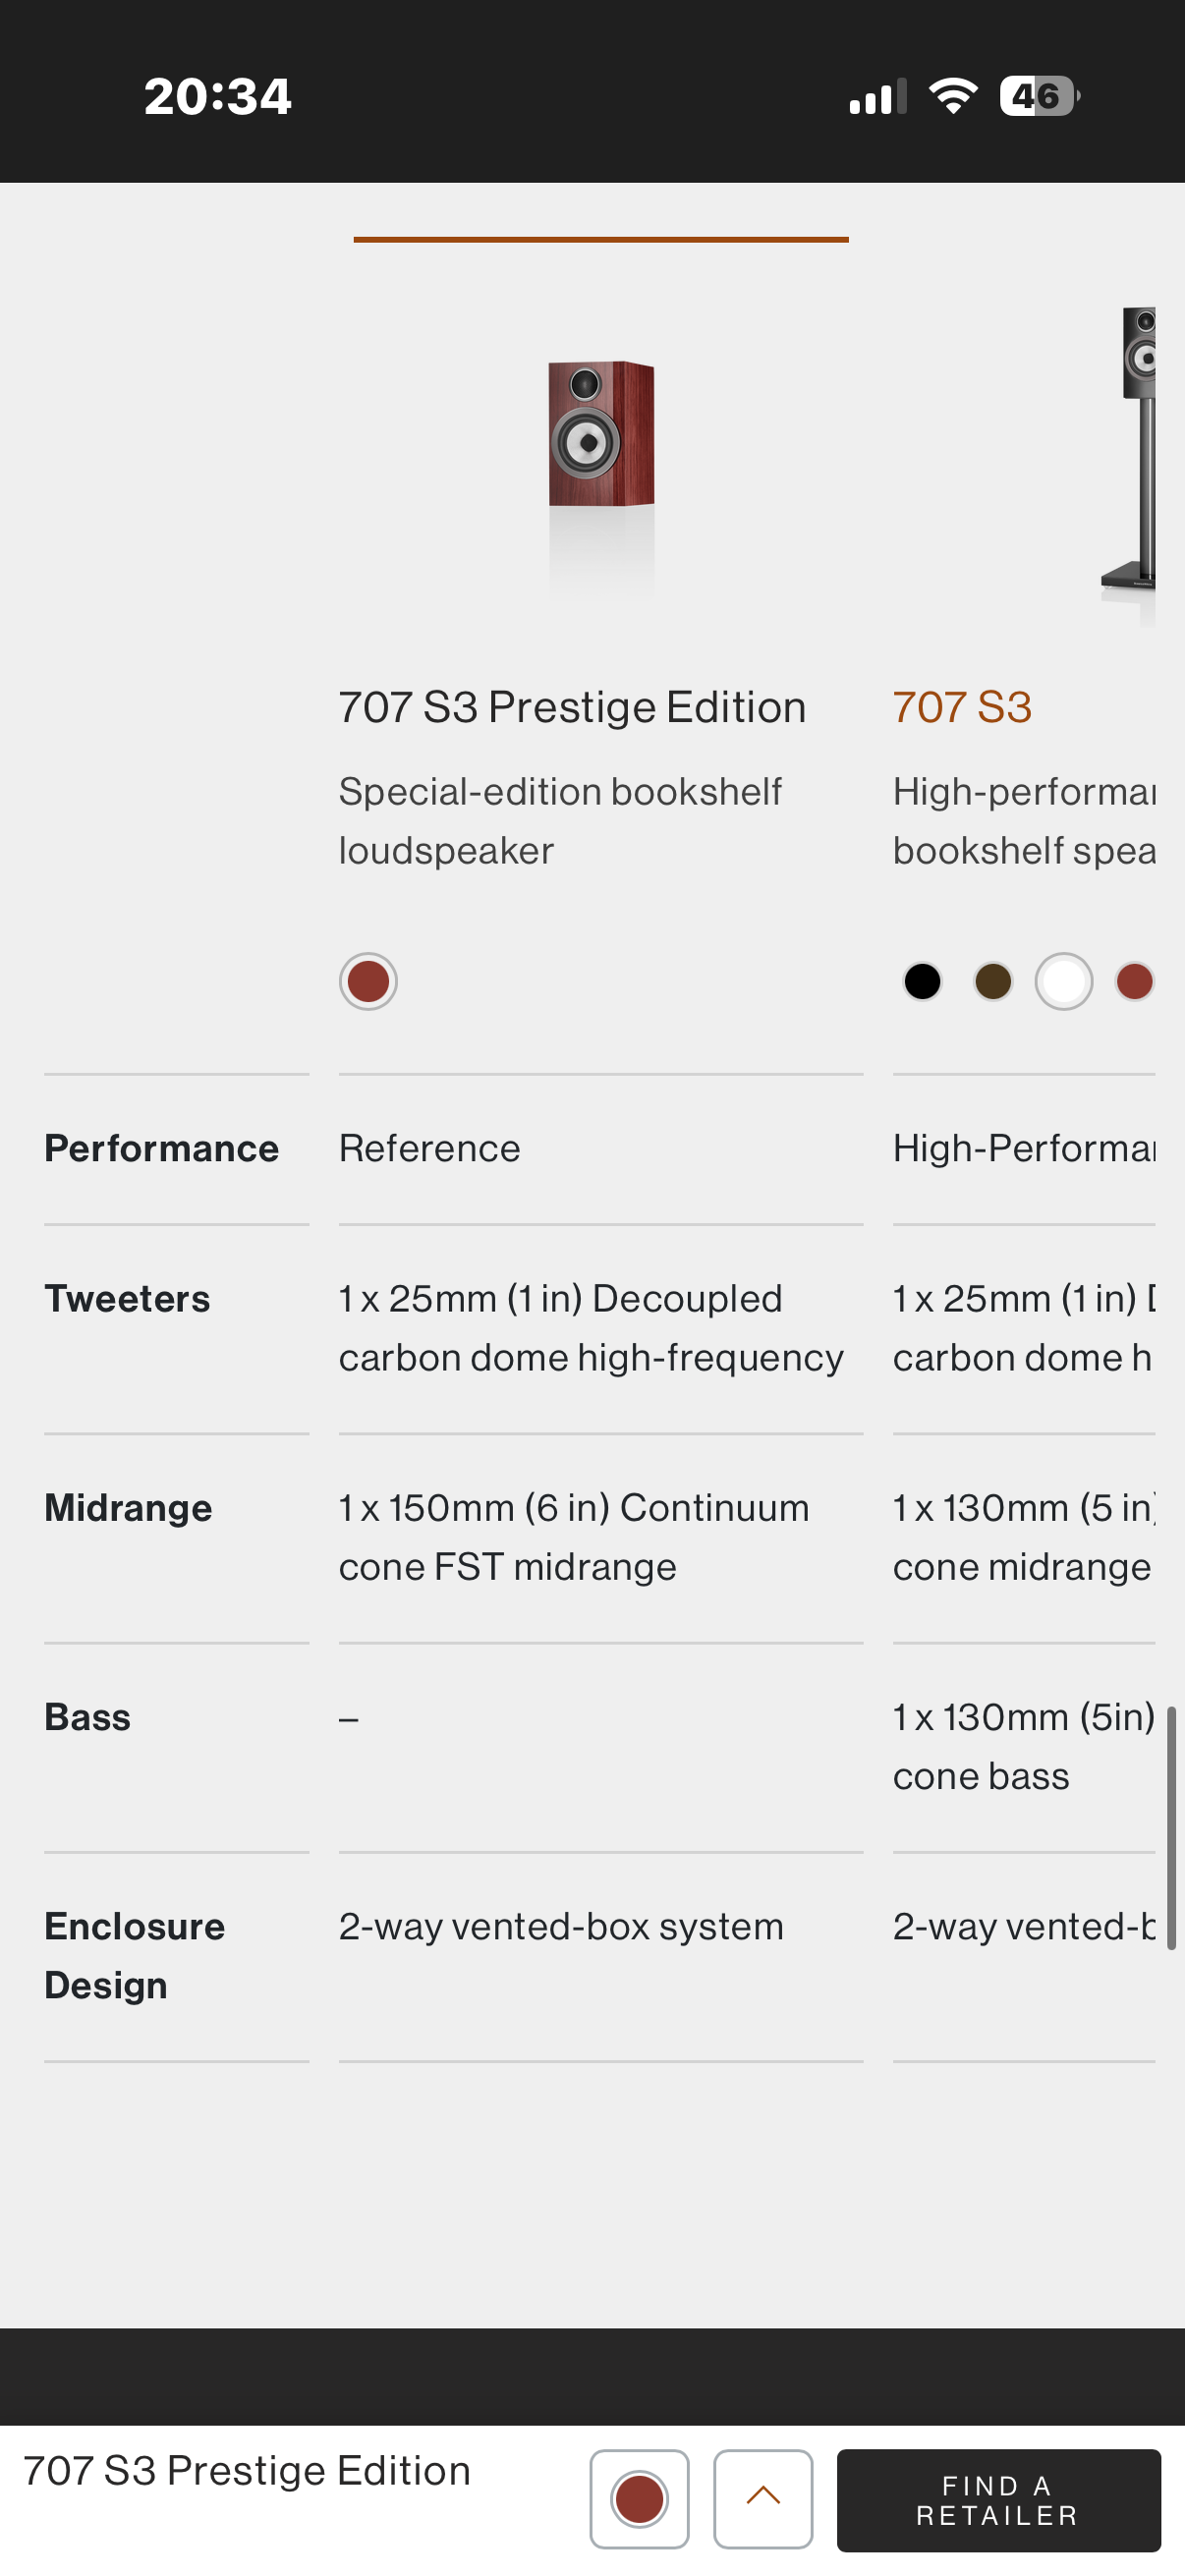Tap the red color button in bottom bar
Image resolution: width=1185 pixels, height=2576 pixels.
pyautogui.click(x=639, y=2498)
